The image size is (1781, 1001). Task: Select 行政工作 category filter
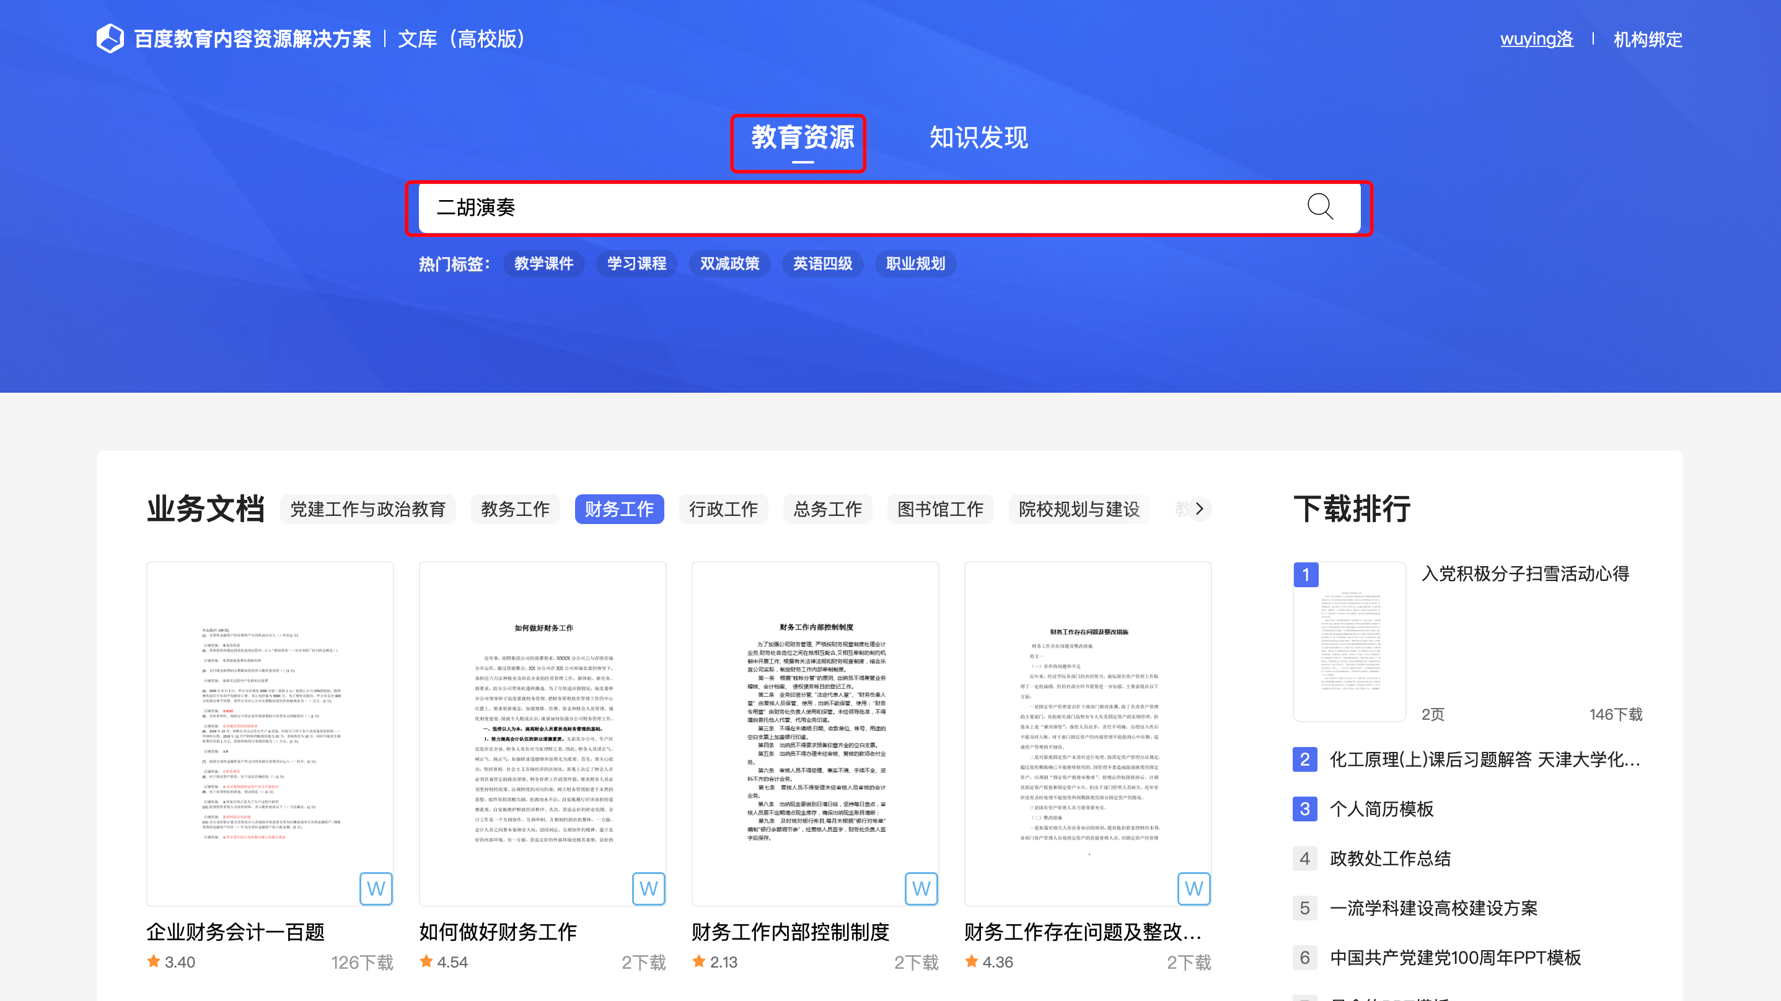click(x=723, y=509)
